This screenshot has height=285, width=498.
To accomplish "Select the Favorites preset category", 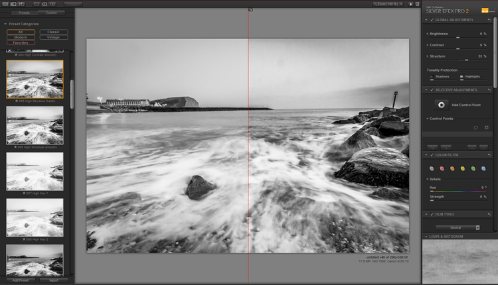I will (x=21, y=42).
